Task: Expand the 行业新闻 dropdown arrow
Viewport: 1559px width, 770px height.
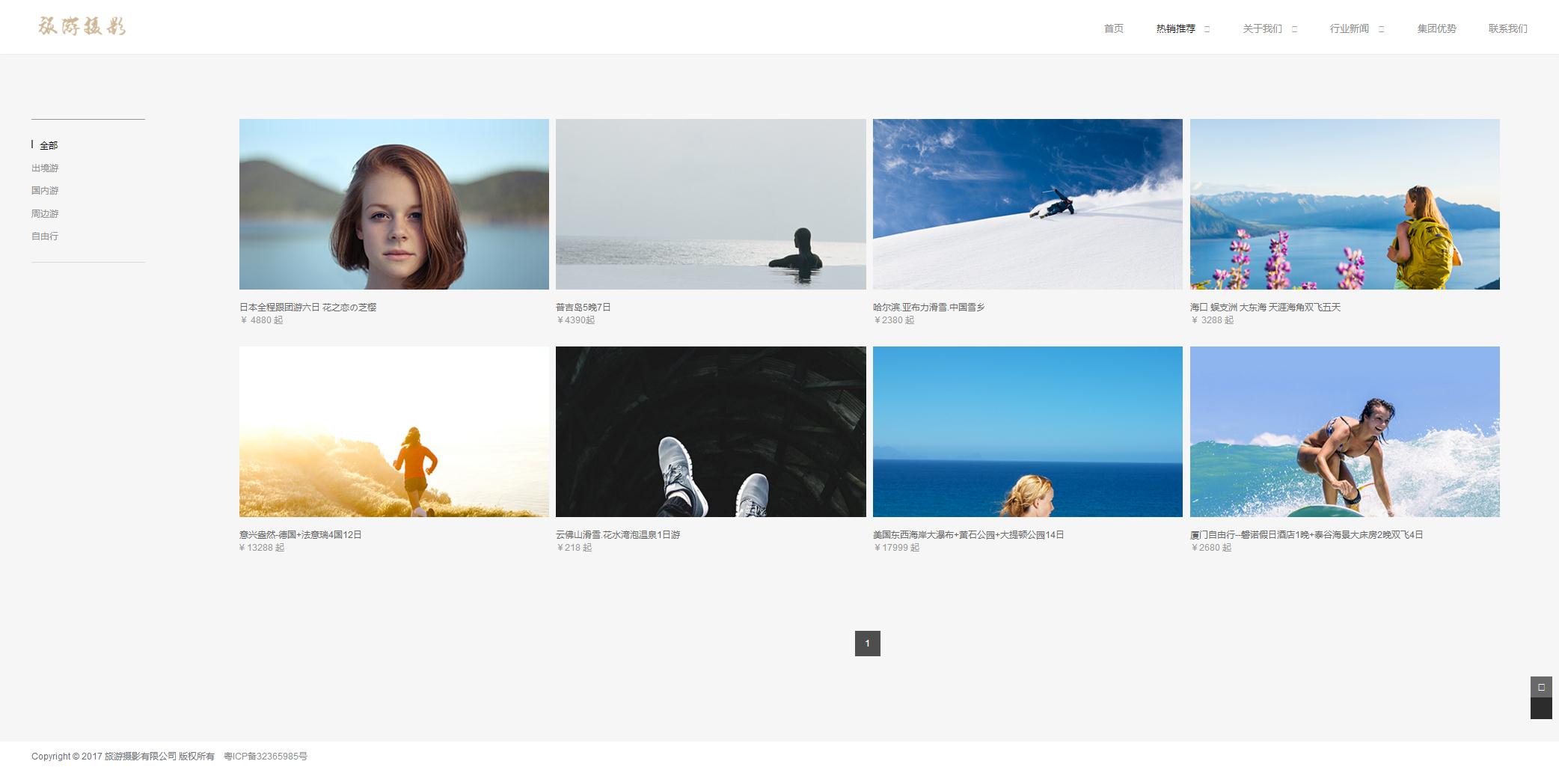Action: point(1381,29)
